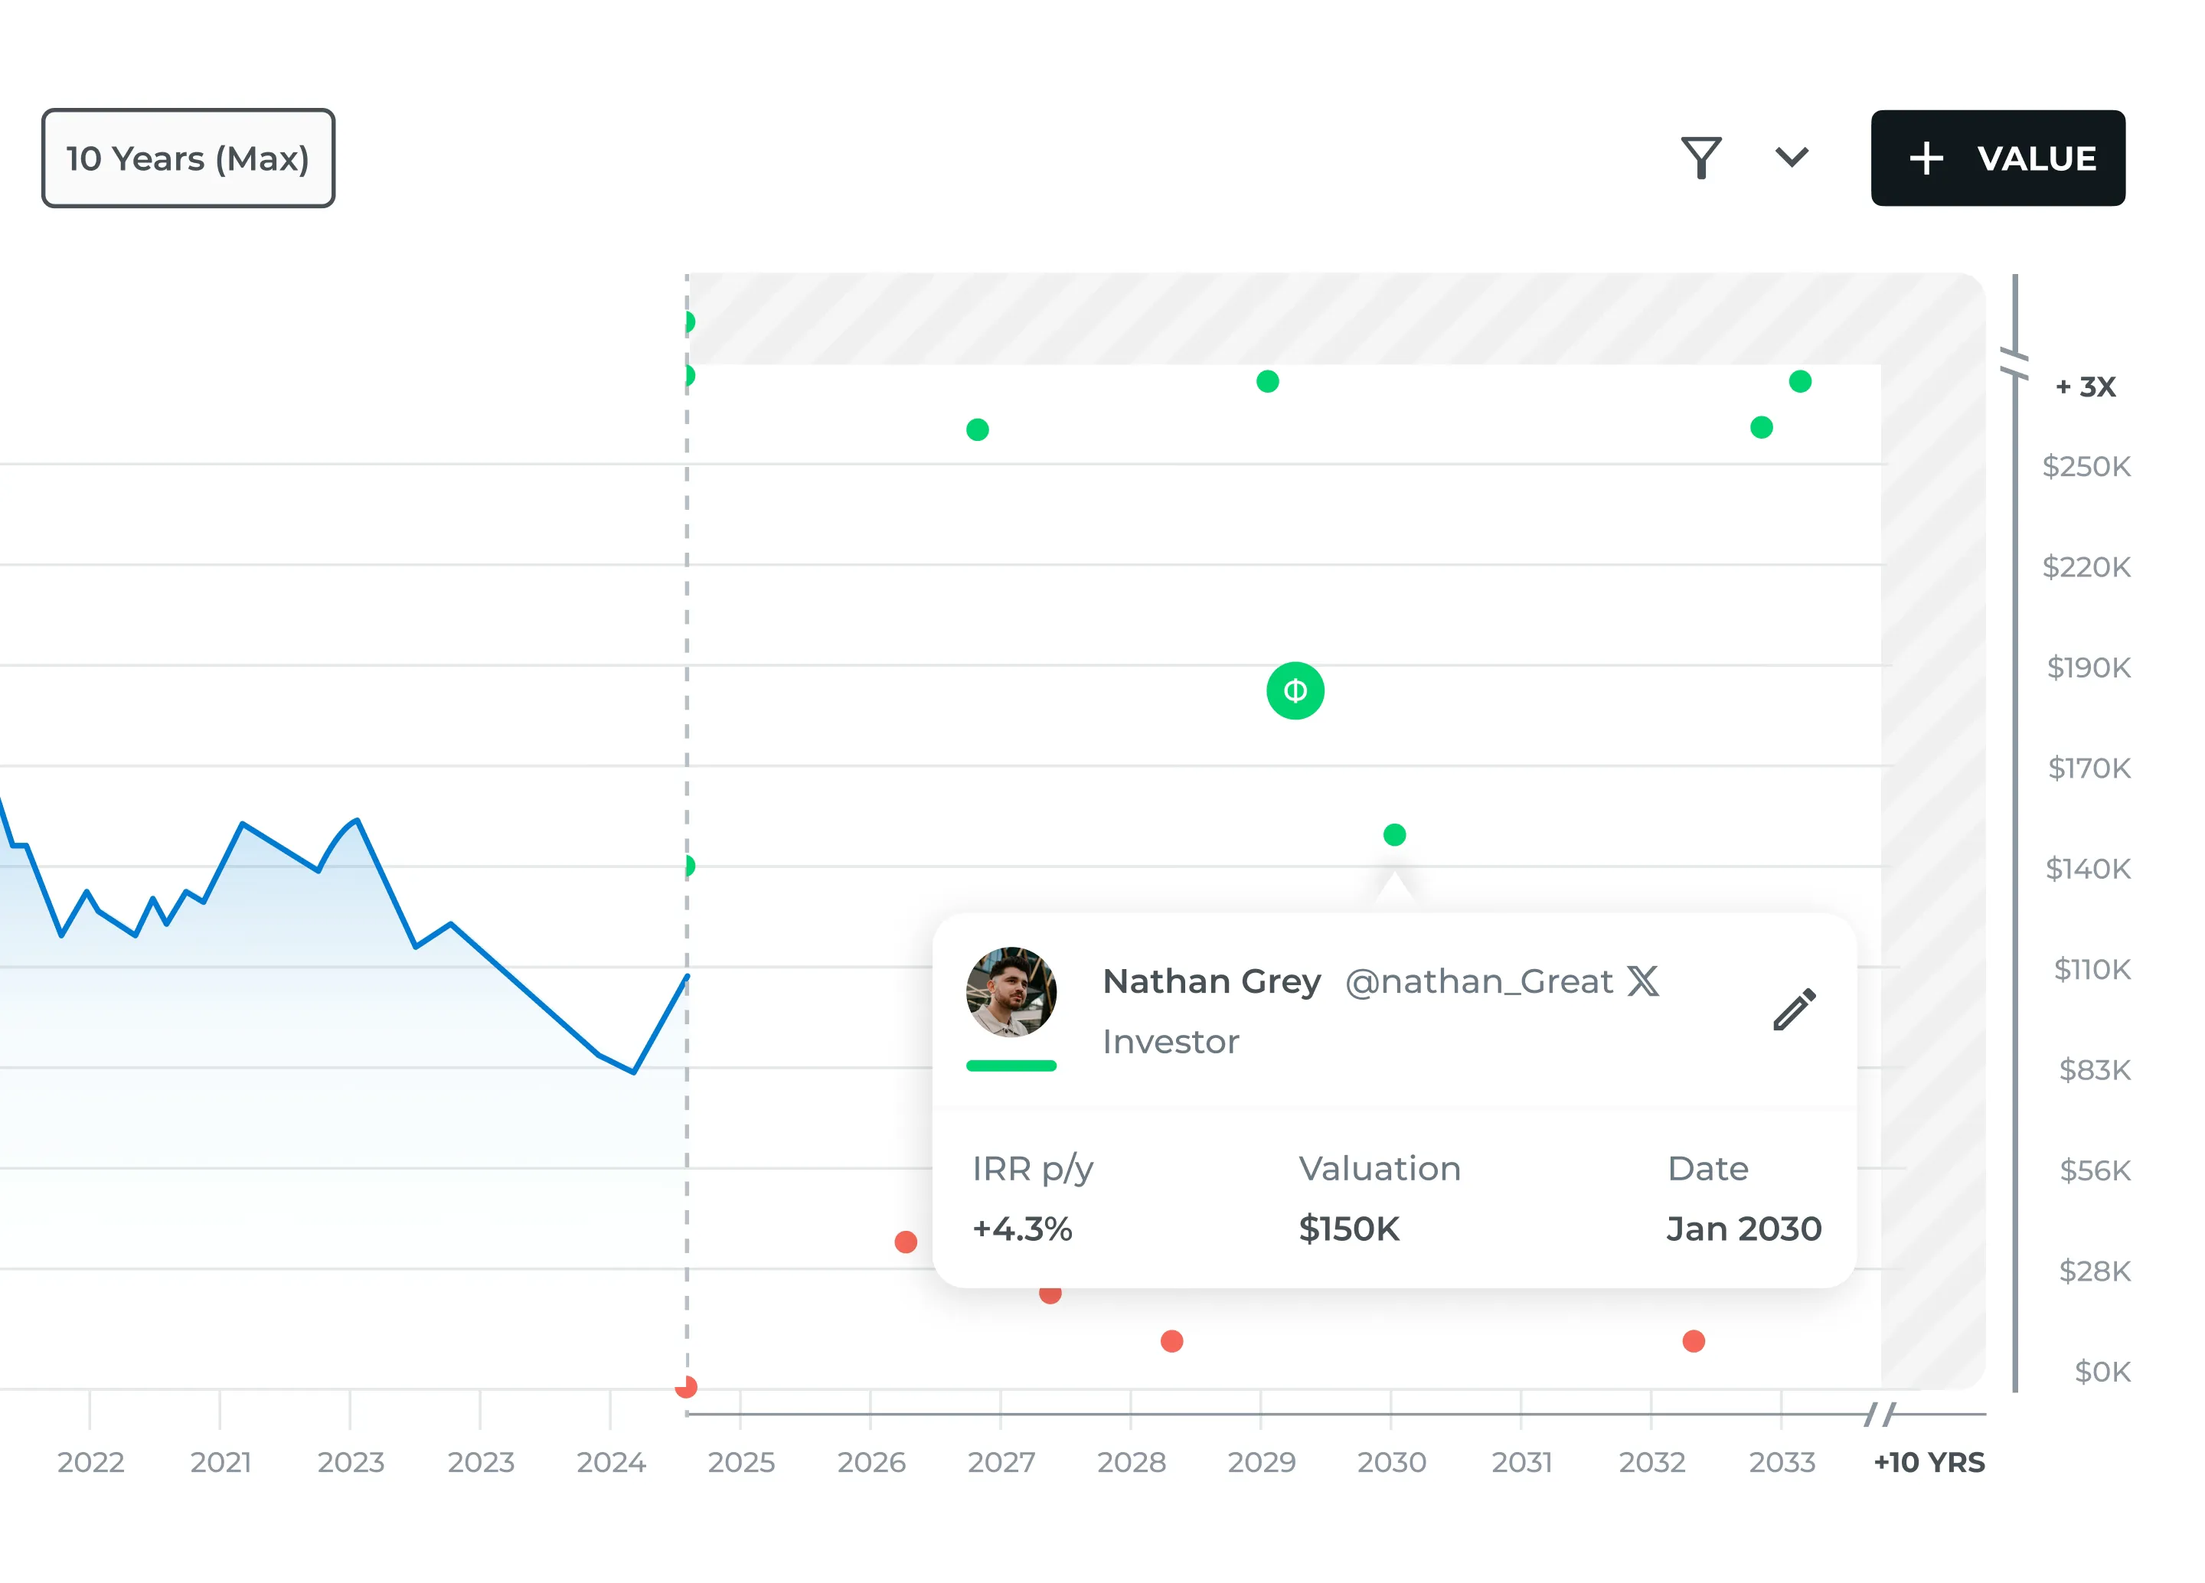Select the topmost green dot near 2033
The image size is (2205, 1583).
coord(1799,382)
